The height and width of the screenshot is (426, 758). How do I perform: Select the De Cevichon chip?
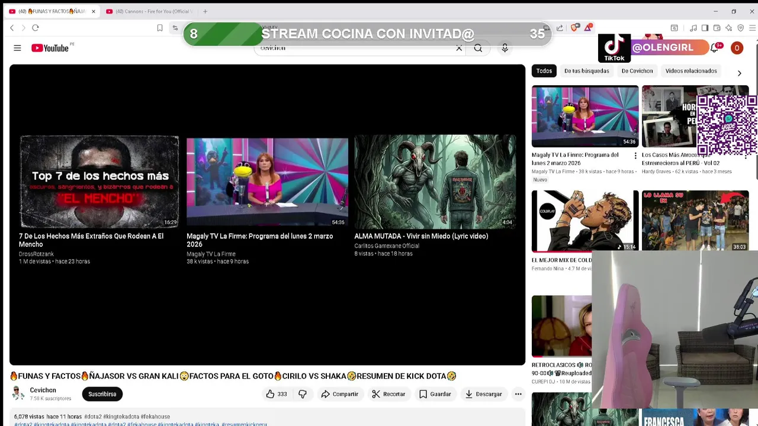pos(637,71)
